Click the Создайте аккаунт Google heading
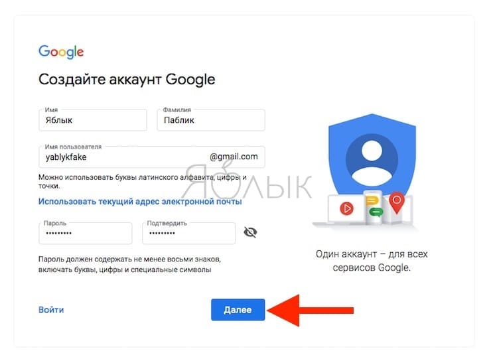Screen dimensions: 491x359 point(127,80)
